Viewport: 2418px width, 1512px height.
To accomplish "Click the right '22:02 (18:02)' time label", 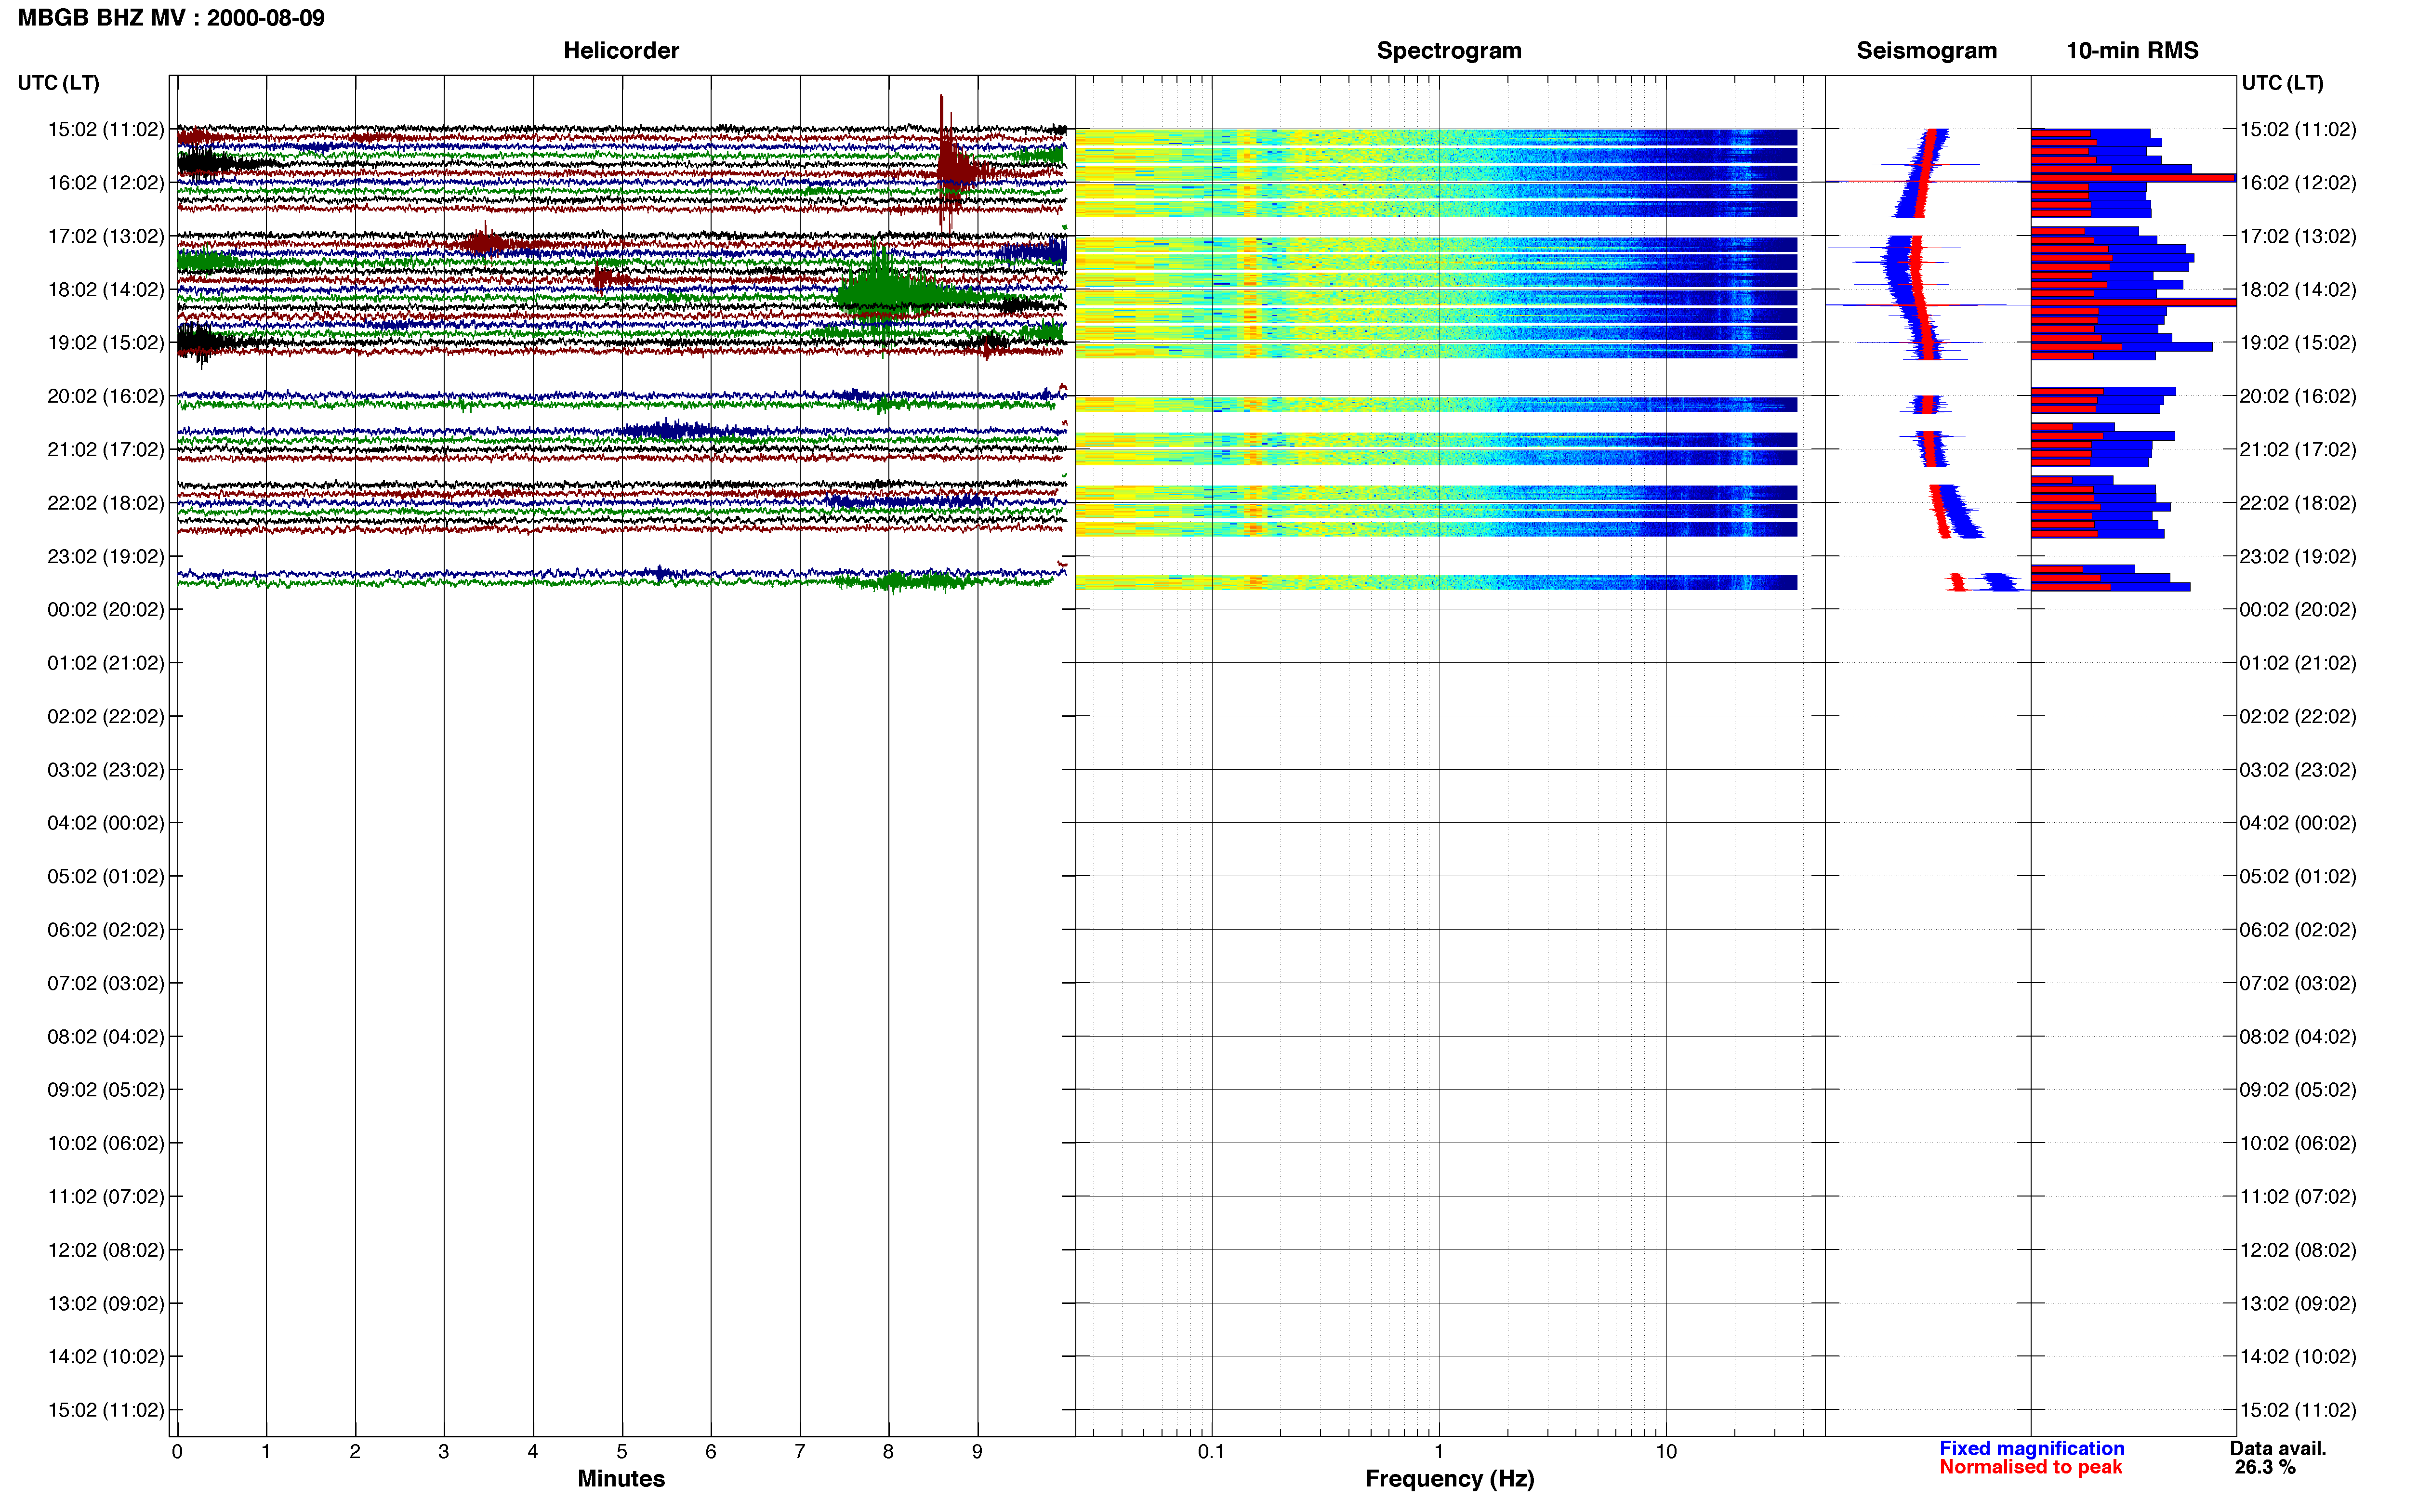I will click(x=2298, y=503).
